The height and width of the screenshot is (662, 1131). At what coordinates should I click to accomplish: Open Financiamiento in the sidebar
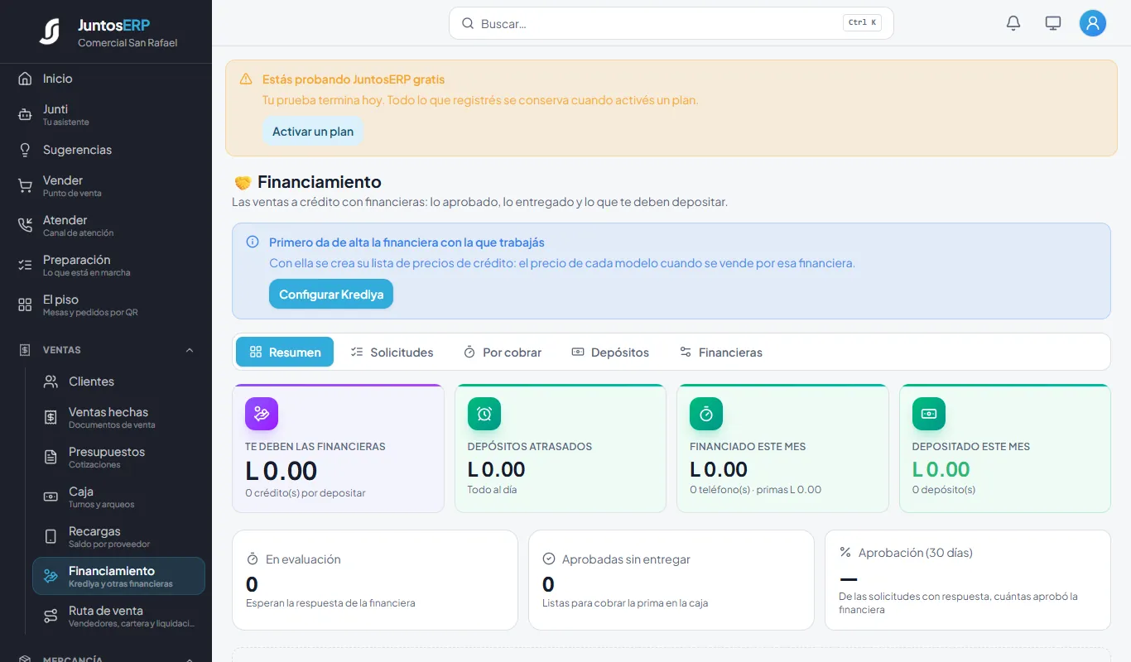pyautogui.click(x=118, y=576)
